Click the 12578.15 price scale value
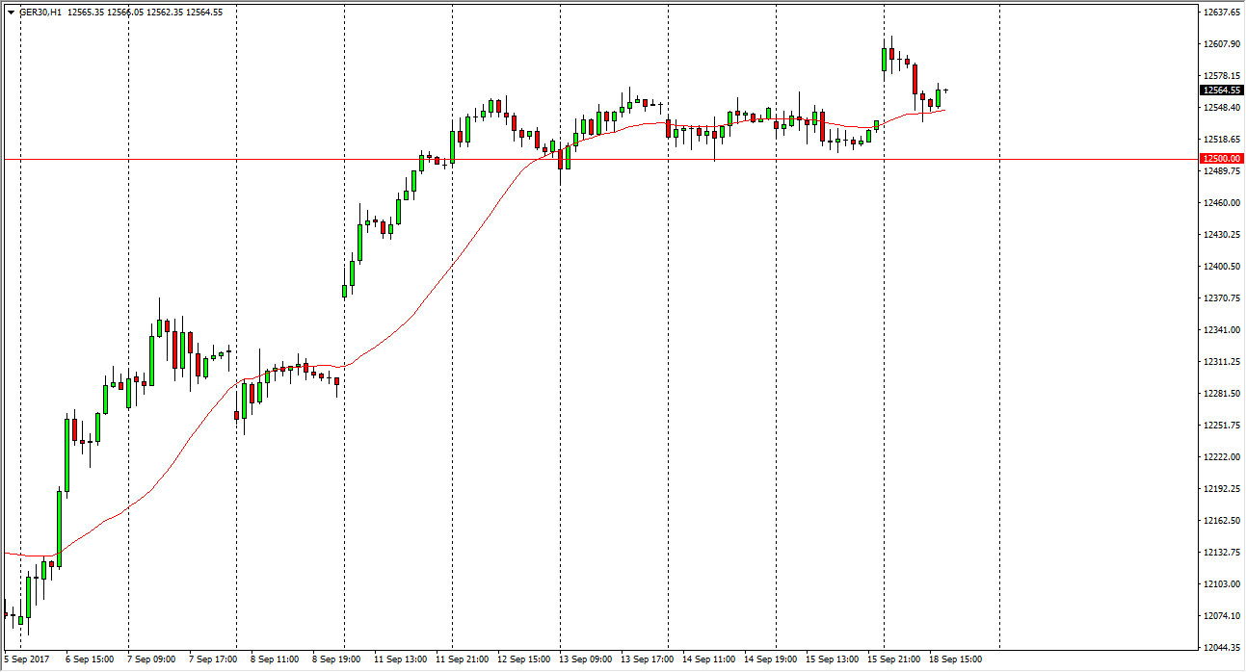 coord(1221,76)
